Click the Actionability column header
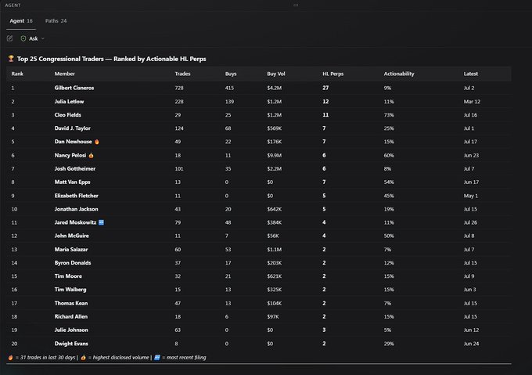The width and height of the screenshot is (532, 375). (399, 74)
